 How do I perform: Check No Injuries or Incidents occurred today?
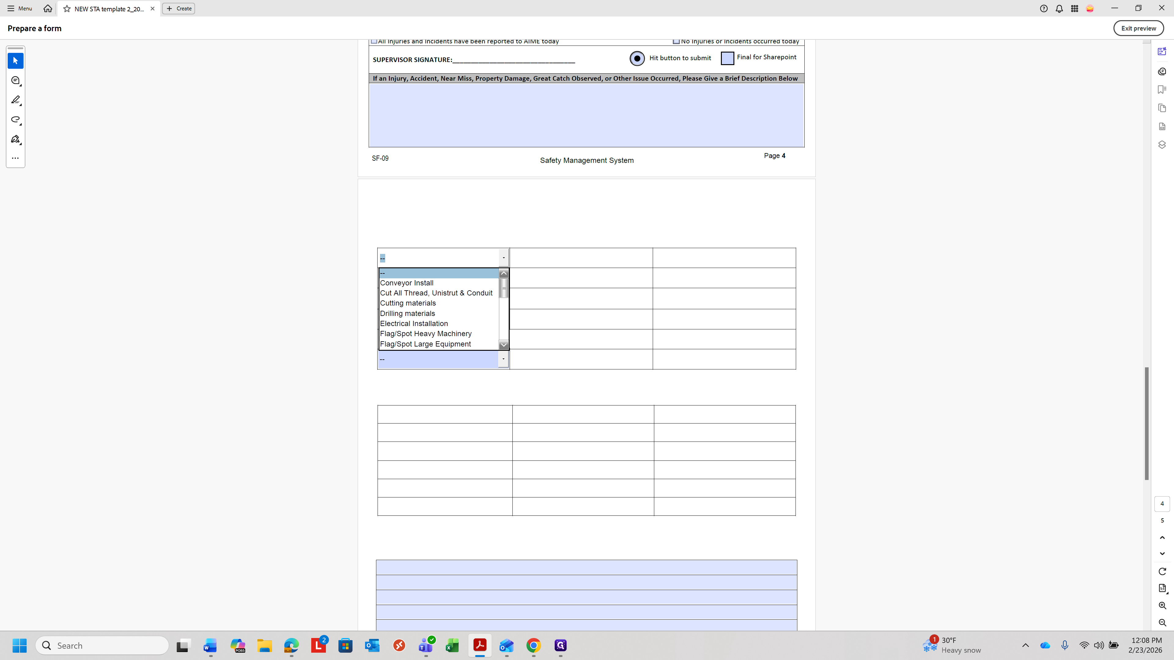[676, 42]
